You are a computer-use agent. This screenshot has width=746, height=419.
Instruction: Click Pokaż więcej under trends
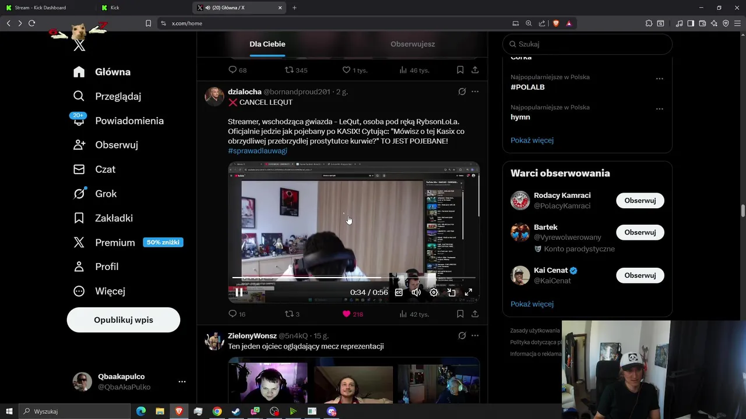click(x=532, y=140)
